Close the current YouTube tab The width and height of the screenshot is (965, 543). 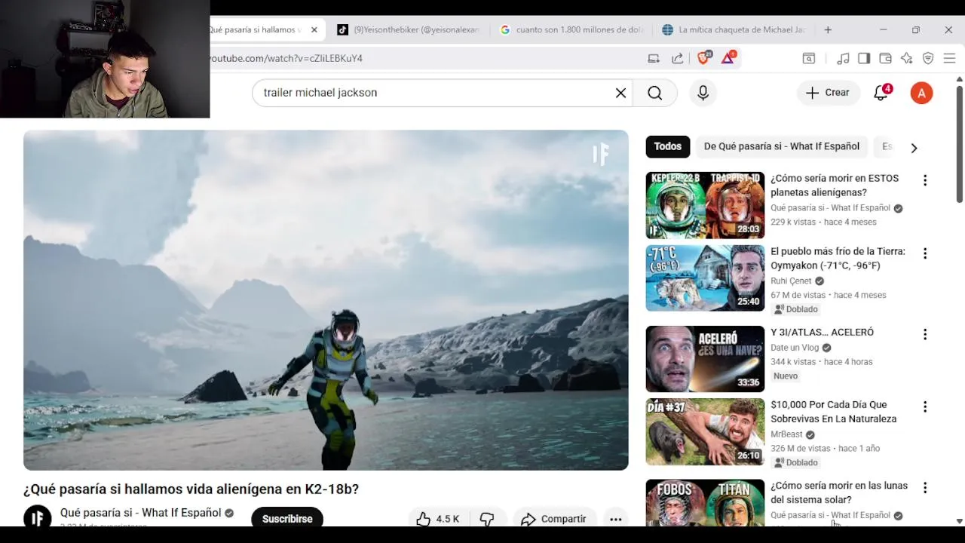click(314, 29)
